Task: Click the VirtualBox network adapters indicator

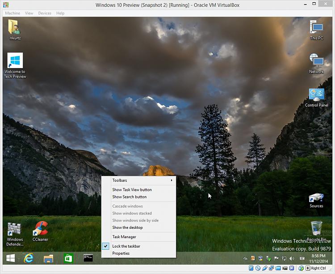Action: point(271,268)
